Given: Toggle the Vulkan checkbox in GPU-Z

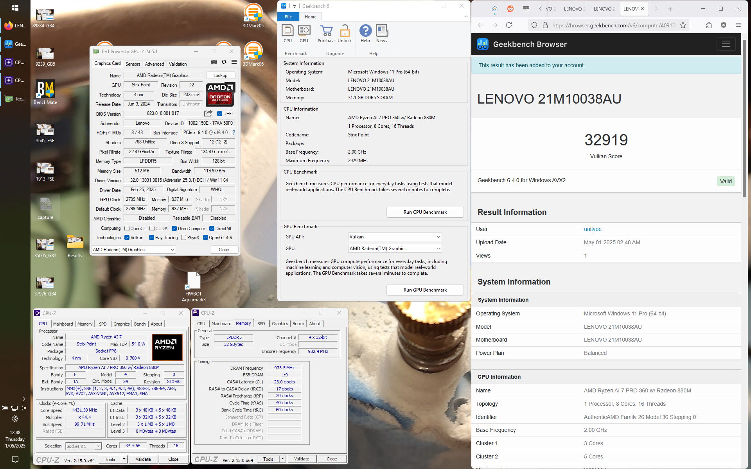Looking at the screenshot, I should click(x=127, y=238).
